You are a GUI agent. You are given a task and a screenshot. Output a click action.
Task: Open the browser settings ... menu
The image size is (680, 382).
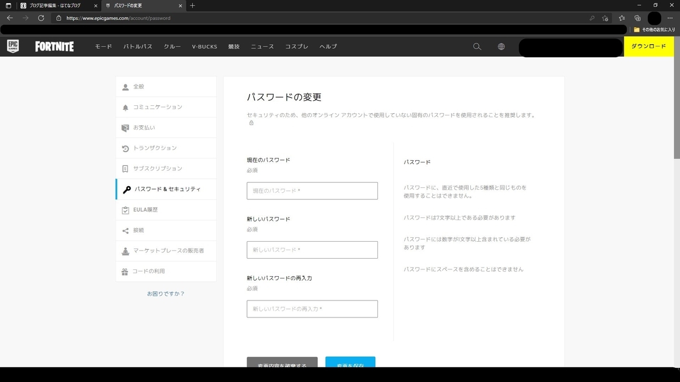[x=670, y=18]
